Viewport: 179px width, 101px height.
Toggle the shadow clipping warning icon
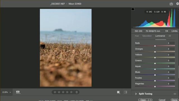[x=133, y=9]
